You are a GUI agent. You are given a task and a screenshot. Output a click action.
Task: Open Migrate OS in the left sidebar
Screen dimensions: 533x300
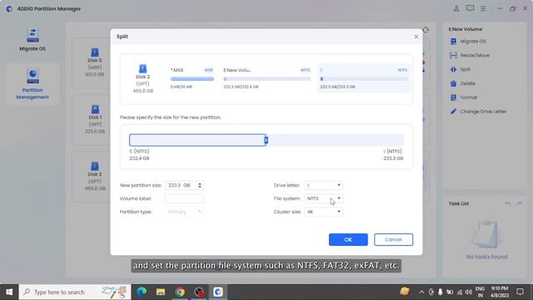pos(32,39)
